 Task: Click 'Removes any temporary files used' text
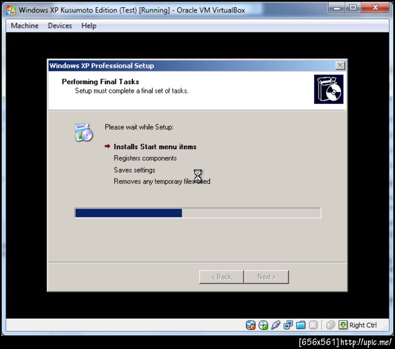[x=162, y=181]
